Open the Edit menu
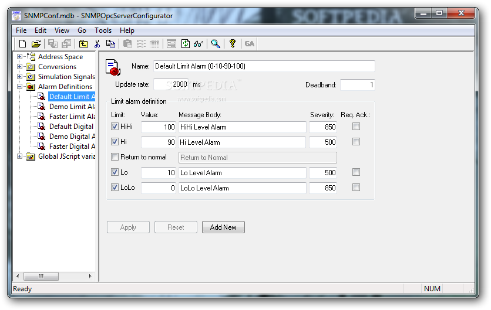Screen dimensions: 491x310 click(x=41, y=30)
